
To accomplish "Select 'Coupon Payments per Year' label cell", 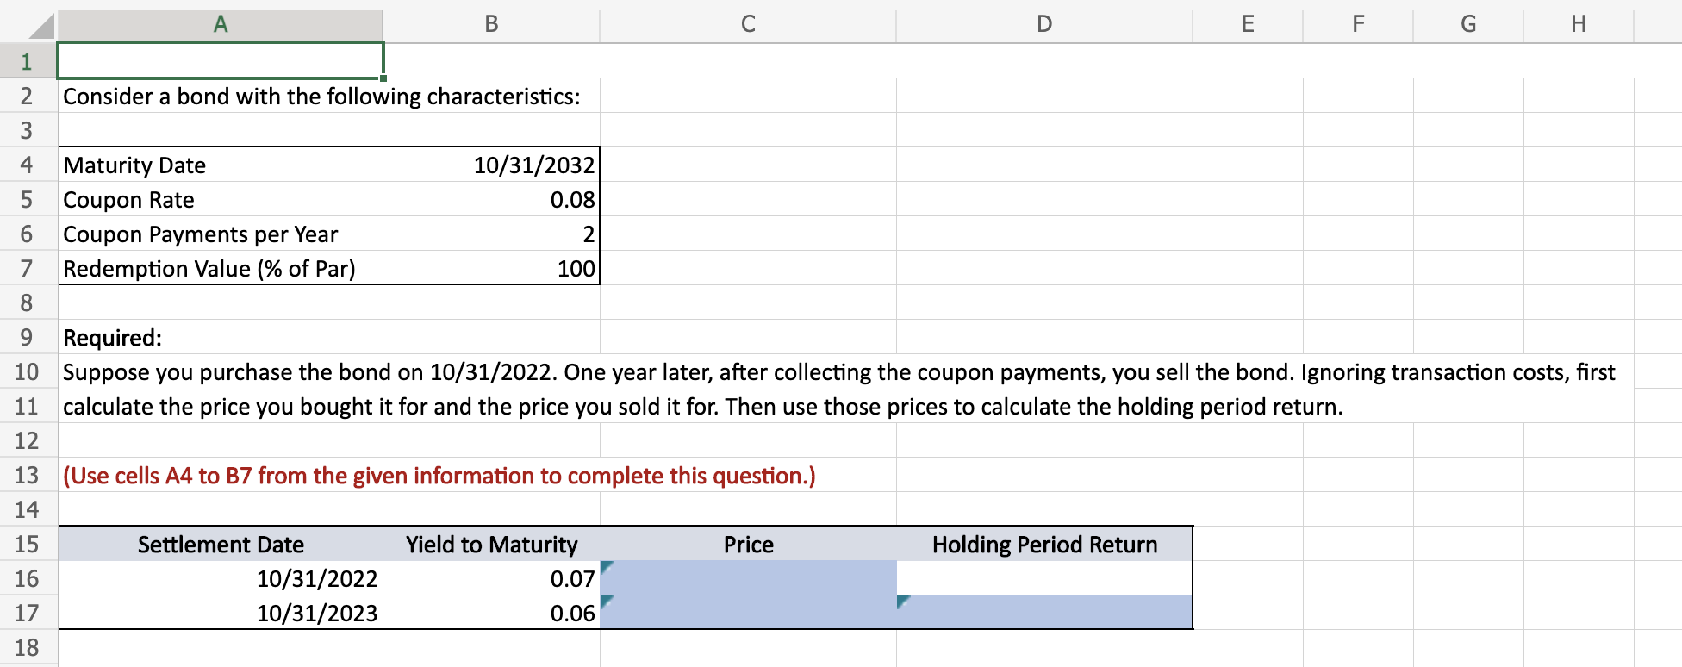I will pyautogui.click(x=221, y=234).
